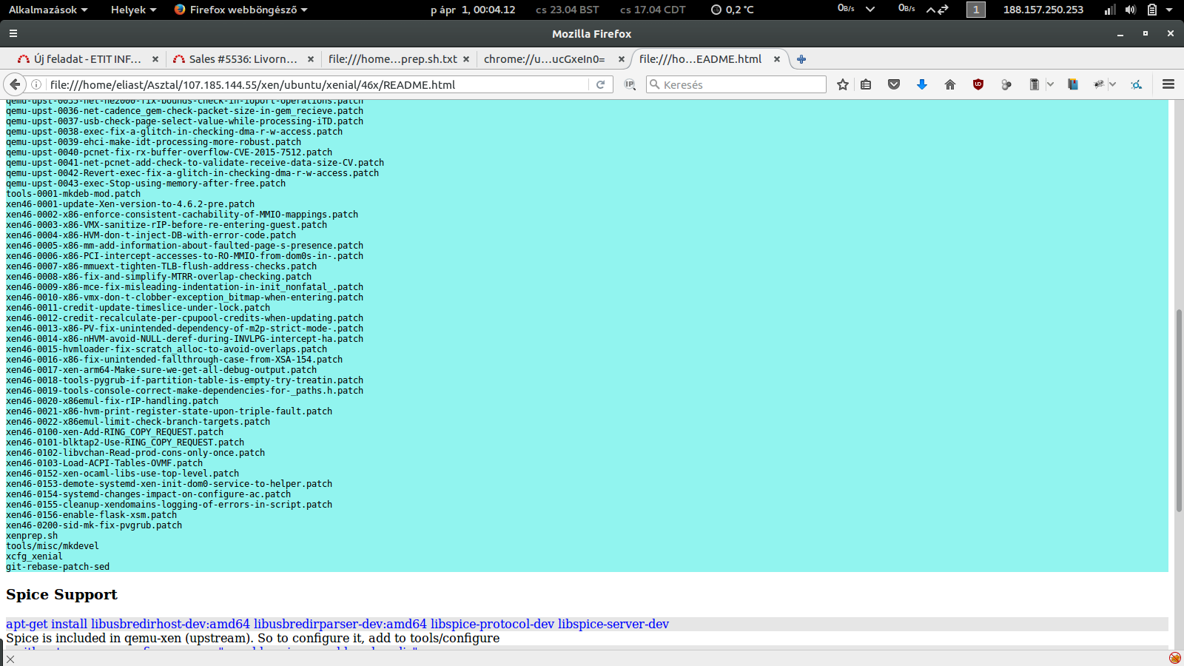The height and width of the screenshot is (666, 1184).
Task: Close the chrome://u...ucGxeIn0= tab
Action: tap(622, 59)
